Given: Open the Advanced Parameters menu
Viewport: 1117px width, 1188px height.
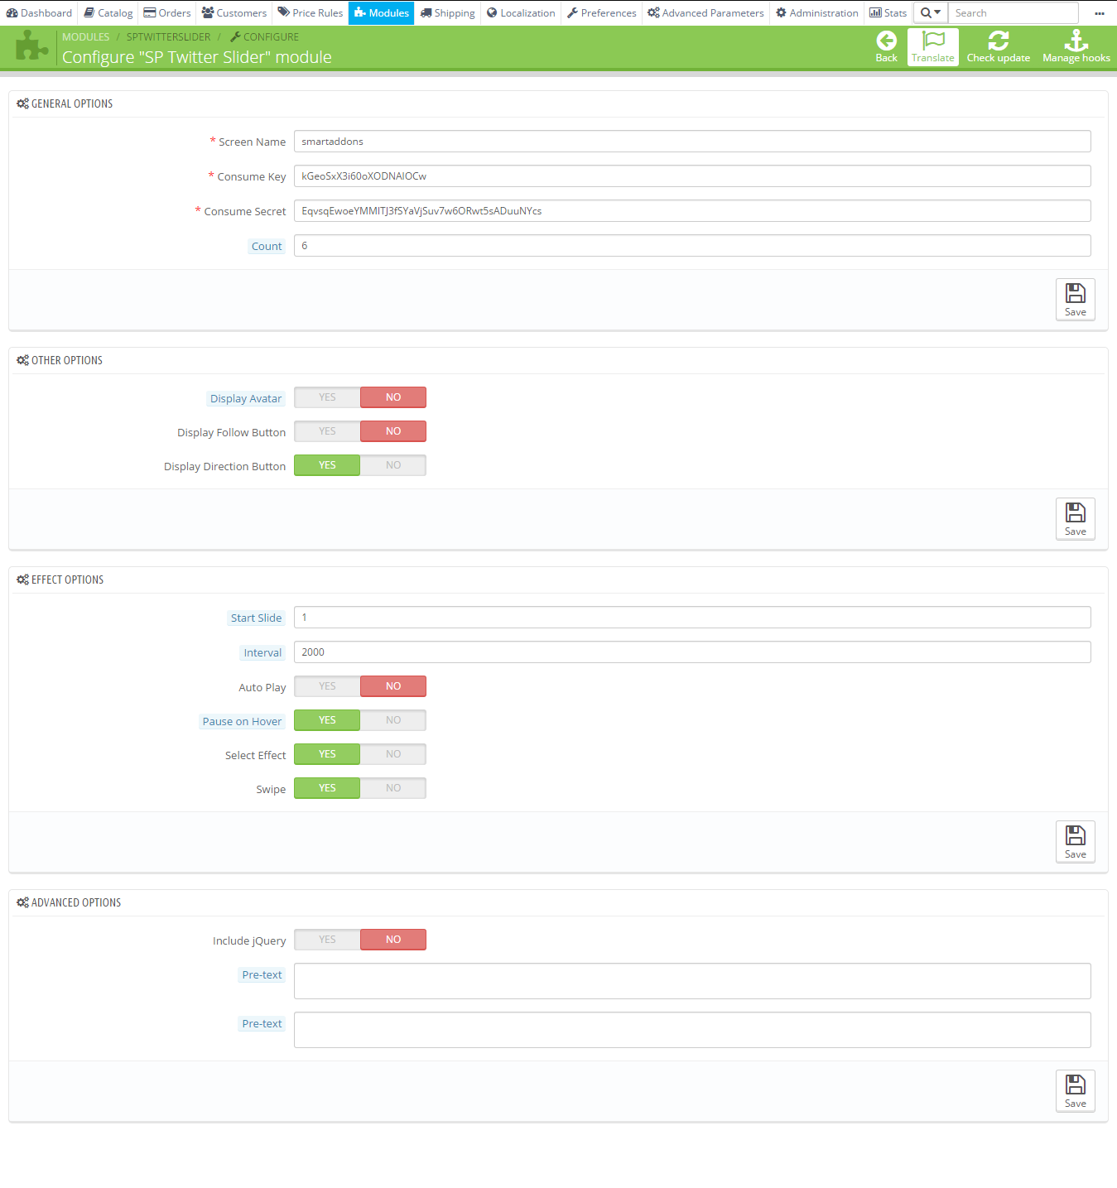Looking at the screenshot, I should (x=706, y=13).
